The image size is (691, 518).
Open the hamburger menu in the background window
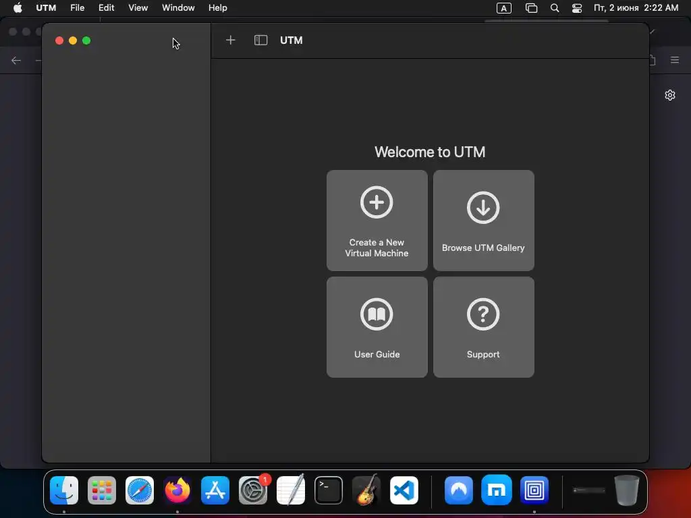[x=675, y=60]
